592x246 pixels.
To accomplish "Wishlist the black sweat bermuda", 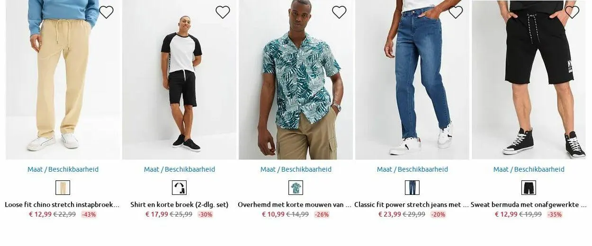I will (x=572, y=12).
